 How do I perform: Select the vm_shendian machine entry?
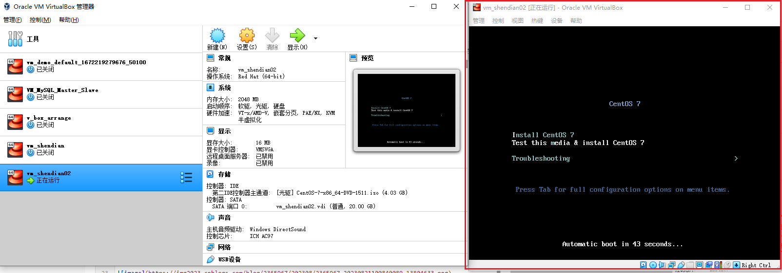coord(101,150)
